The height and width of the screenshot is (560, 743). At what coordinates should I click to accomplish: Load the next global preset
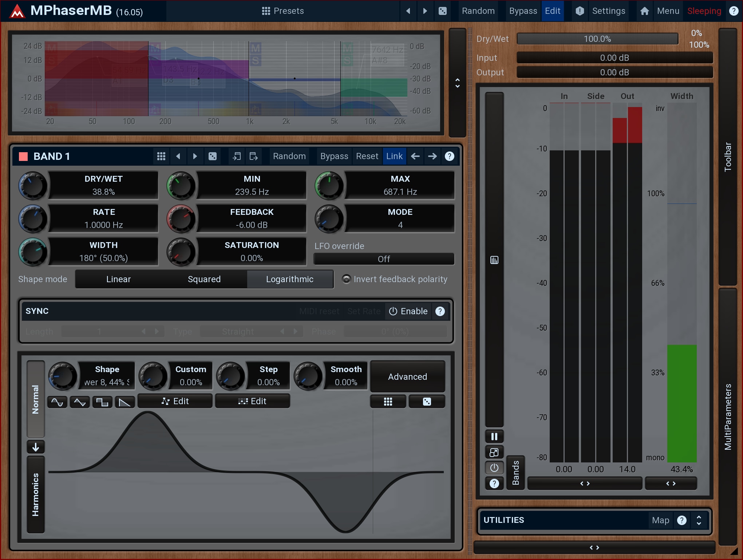coord(425,11)
